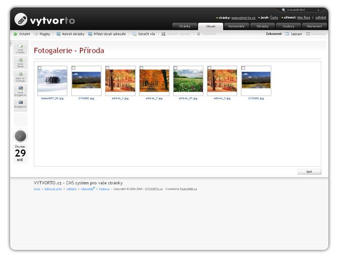Viewport: 339px width, 257px height.
Task: Switch view to the greyed thumbnails icon
Action: 308,34
